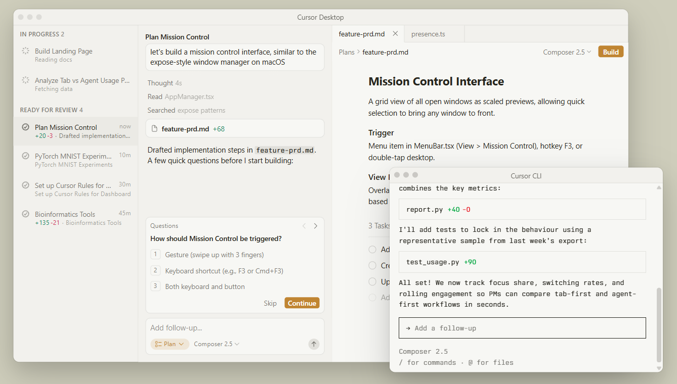This screenshot has height=384, width=677.
Task: Click the spinner icon beside Build Landing Page
Action: 25,51
